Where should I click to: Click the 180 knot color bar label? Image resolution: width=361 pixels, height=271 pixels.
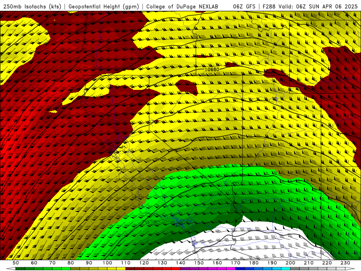click(254, 263)
